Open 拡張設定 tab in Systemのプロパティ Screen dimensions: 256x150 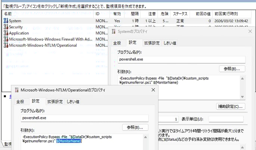point(152,43)
